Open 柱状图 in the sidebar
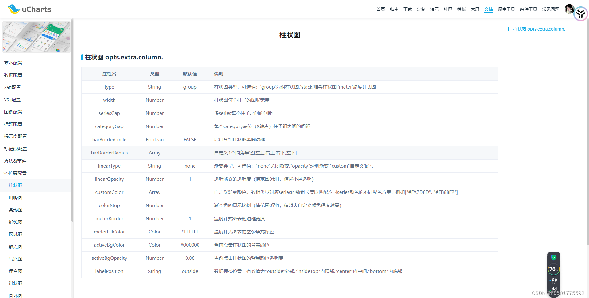 (16, 185)
